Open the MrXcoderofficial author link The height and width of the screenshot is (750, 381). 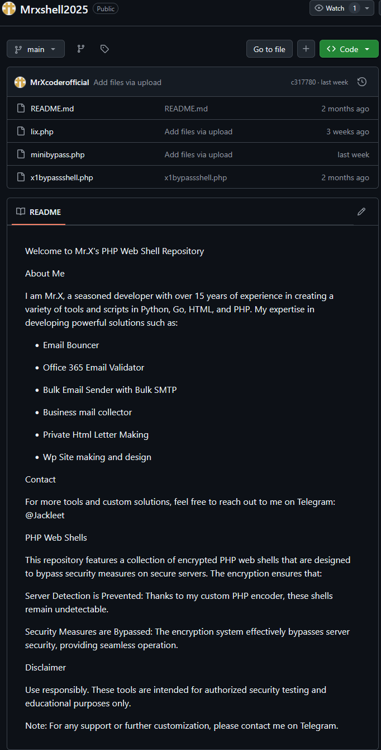point(59,82)
